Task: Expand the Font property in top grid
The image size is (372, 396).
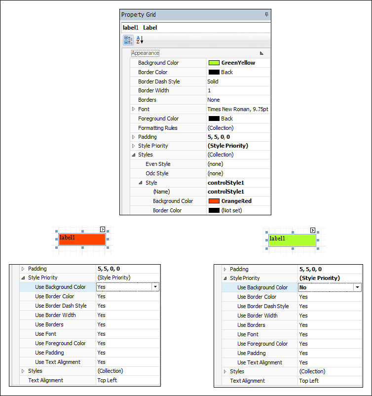Action: [x=134, y=109]
